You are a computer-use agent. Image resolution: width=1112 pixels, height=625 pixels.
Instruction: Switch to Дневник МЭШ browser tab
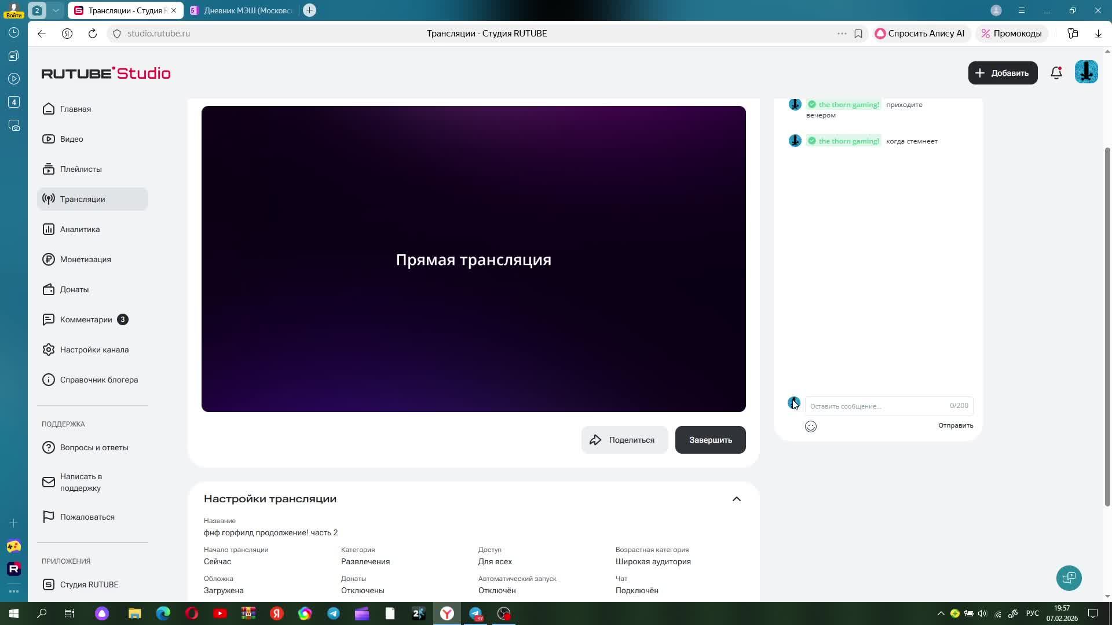click(243, 10)
